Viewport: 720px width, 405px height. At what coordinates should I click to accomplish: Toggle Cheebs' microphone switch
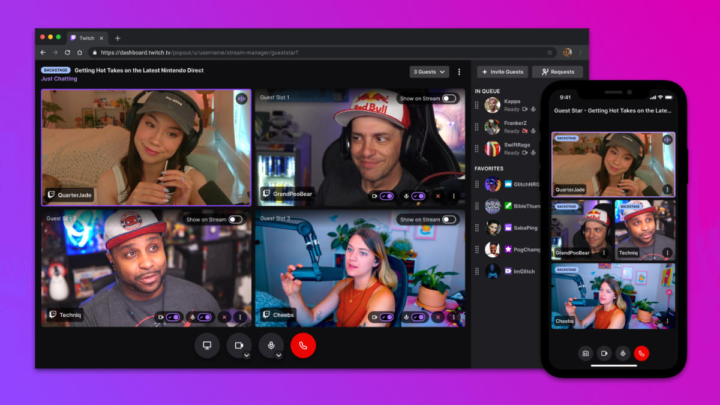point(419,317)
